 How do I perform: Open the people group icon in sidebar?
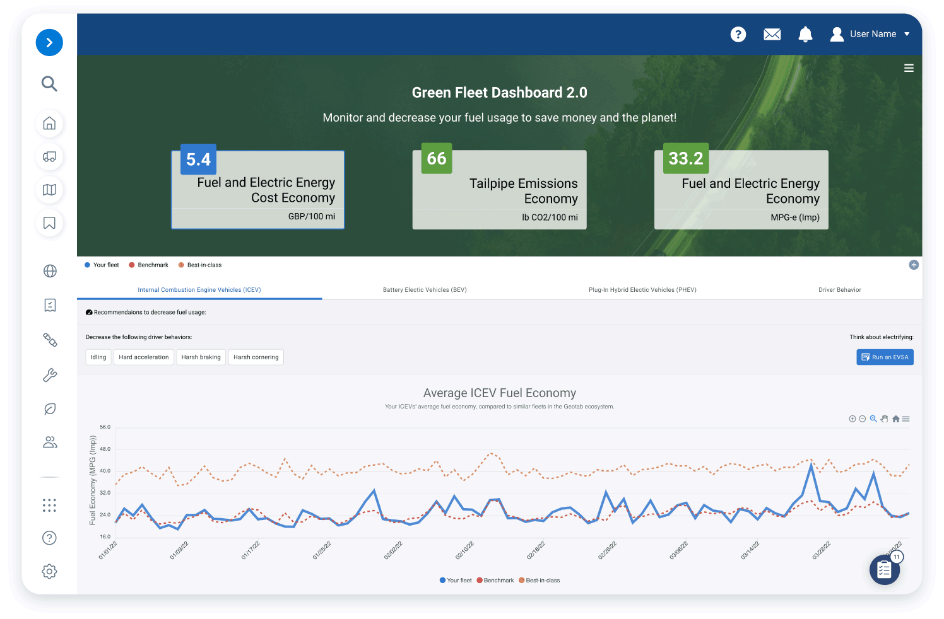(50, 443)
